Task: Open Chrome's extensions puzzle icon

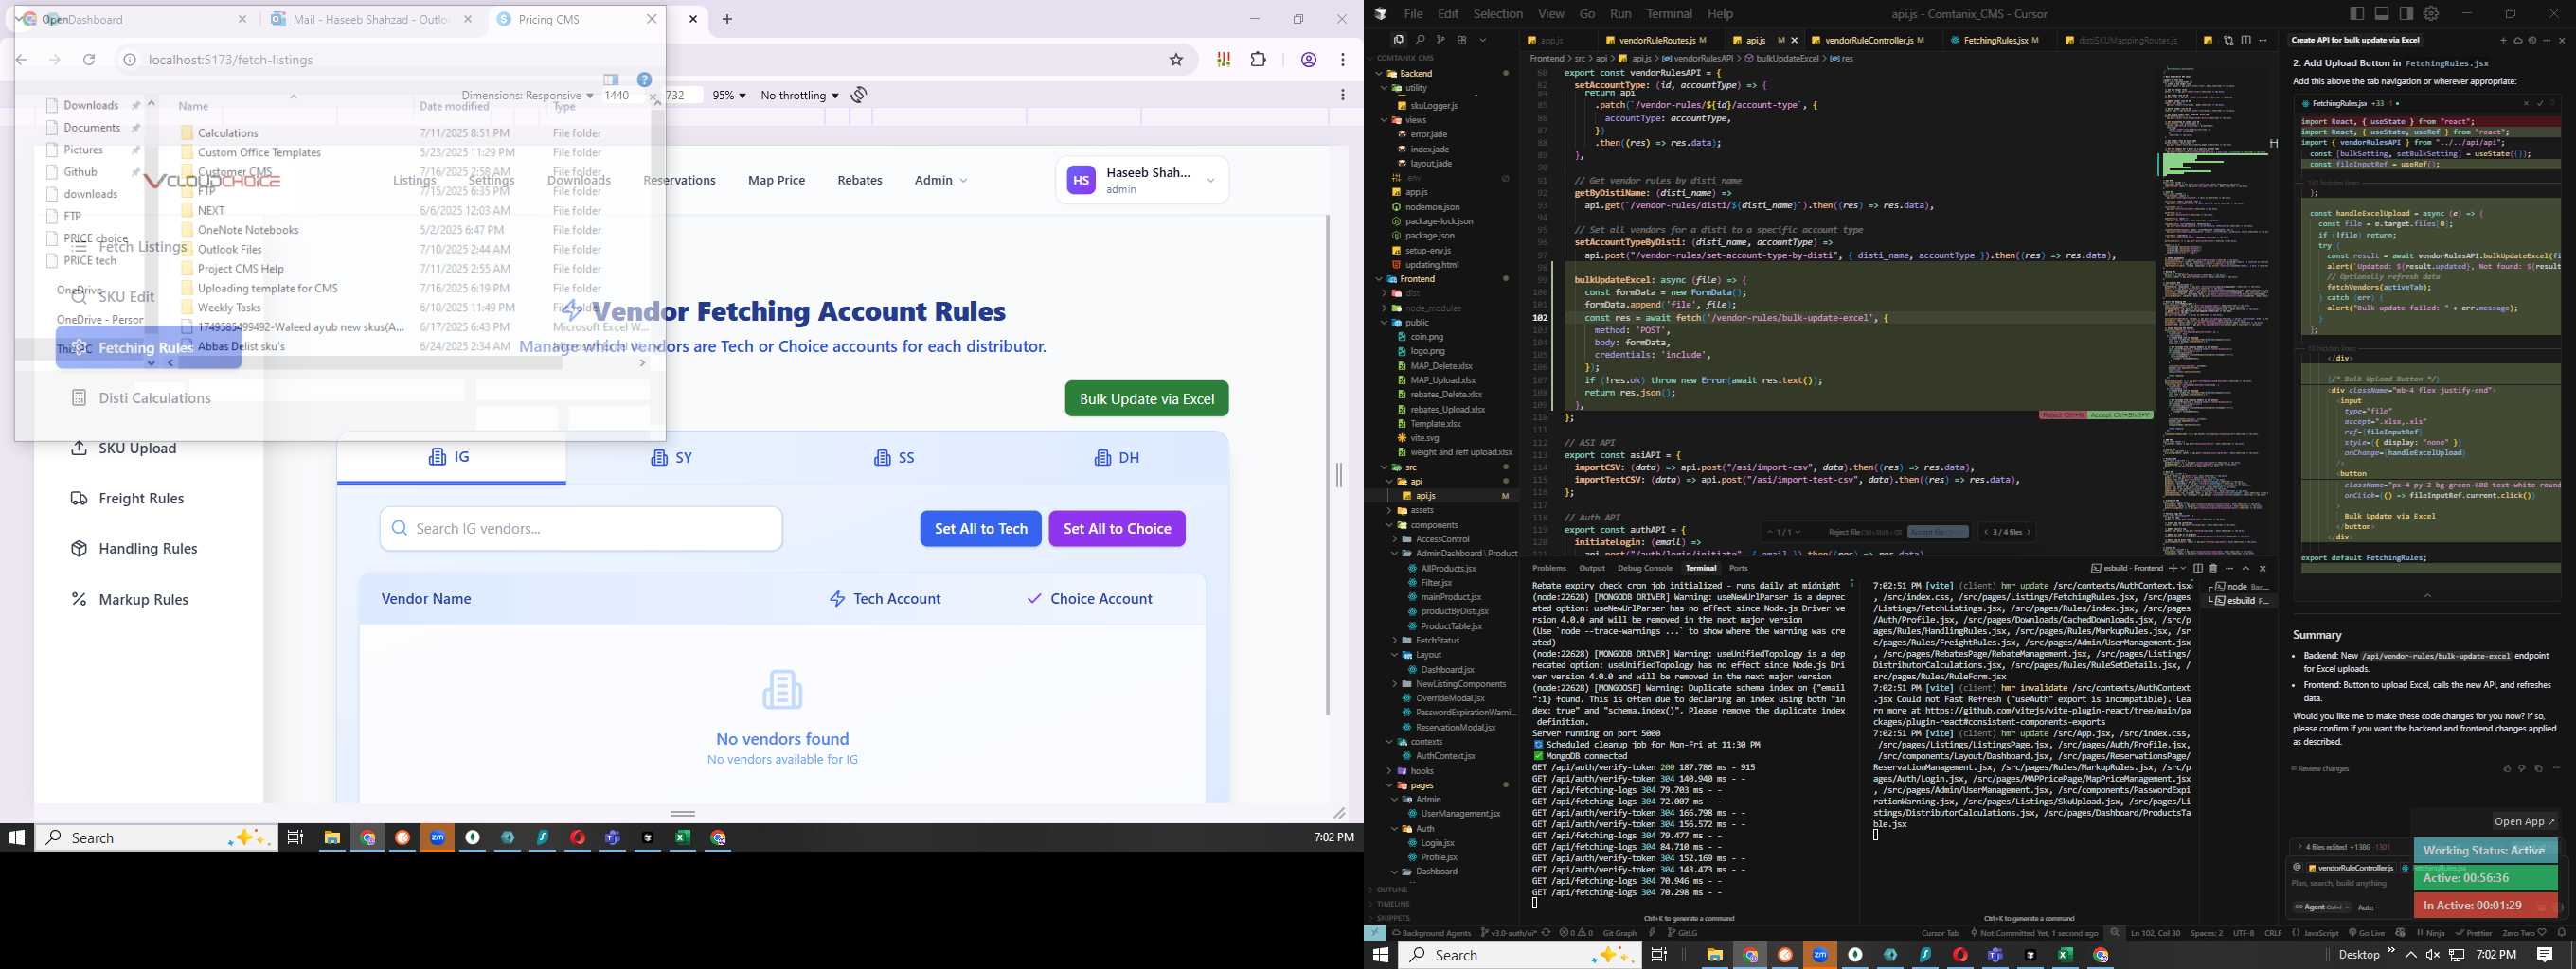Action: (1258, 60)
